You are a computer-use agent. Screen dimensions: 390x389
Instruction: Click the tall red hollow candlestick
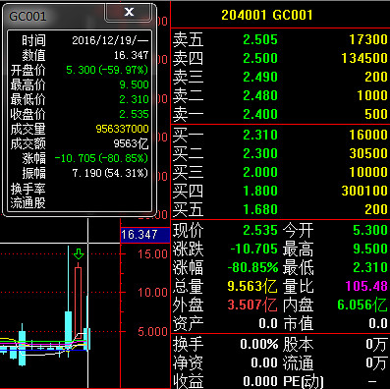pos(78,302)
